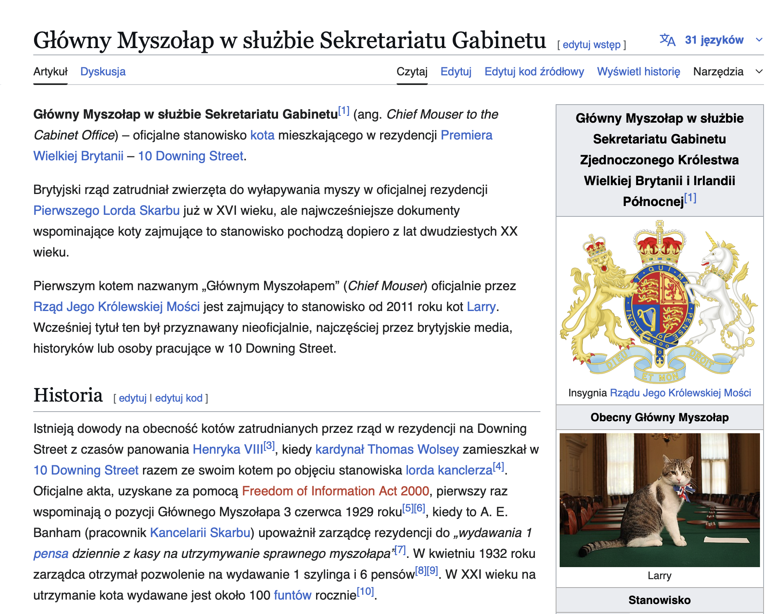Follow the kardynał Thomas Wolsey link

(x=387, y=450)
